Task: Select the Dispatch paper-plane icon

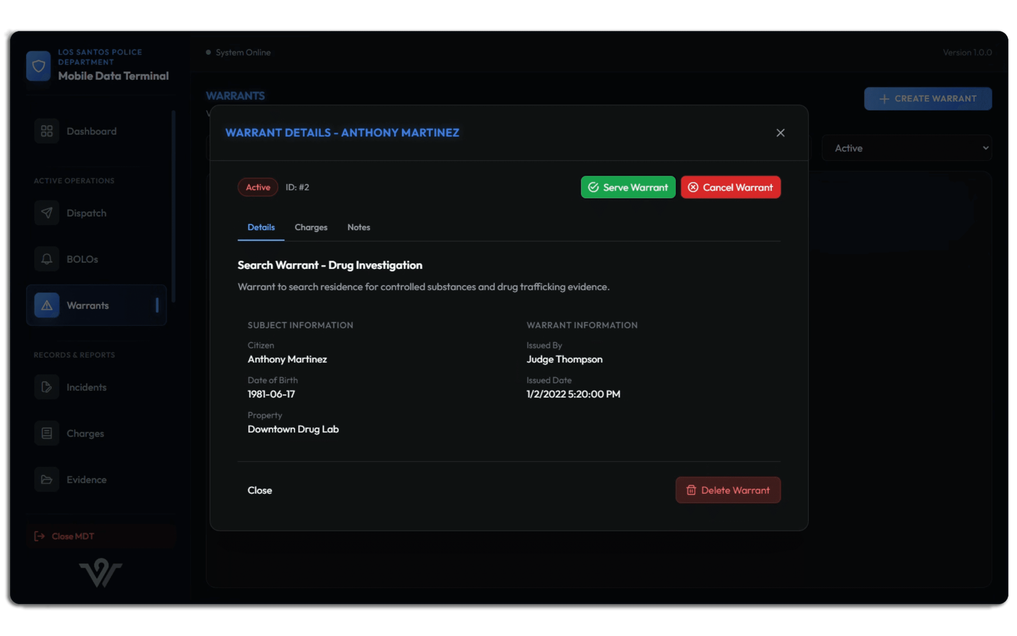Action: pos(47,213)
